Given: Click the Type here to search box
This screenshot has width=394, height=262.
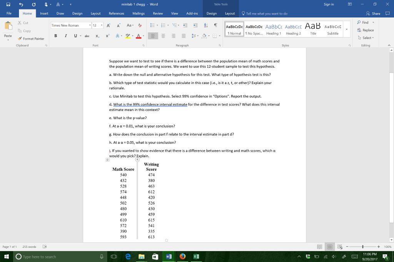Looking at the screenshot, I should 50,257.
